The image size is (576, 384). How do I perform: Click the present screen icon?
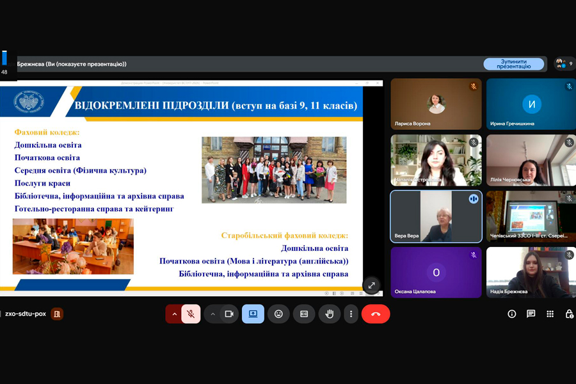[253, 314]
